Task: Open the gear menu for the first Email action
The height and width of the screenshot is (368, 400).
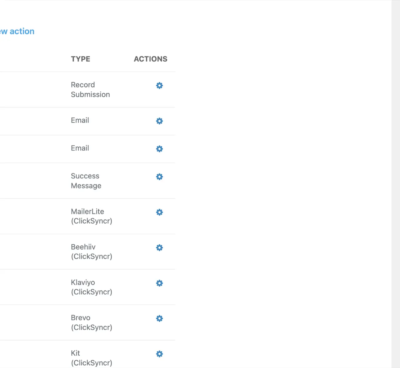Action: [x=159, y=121]
